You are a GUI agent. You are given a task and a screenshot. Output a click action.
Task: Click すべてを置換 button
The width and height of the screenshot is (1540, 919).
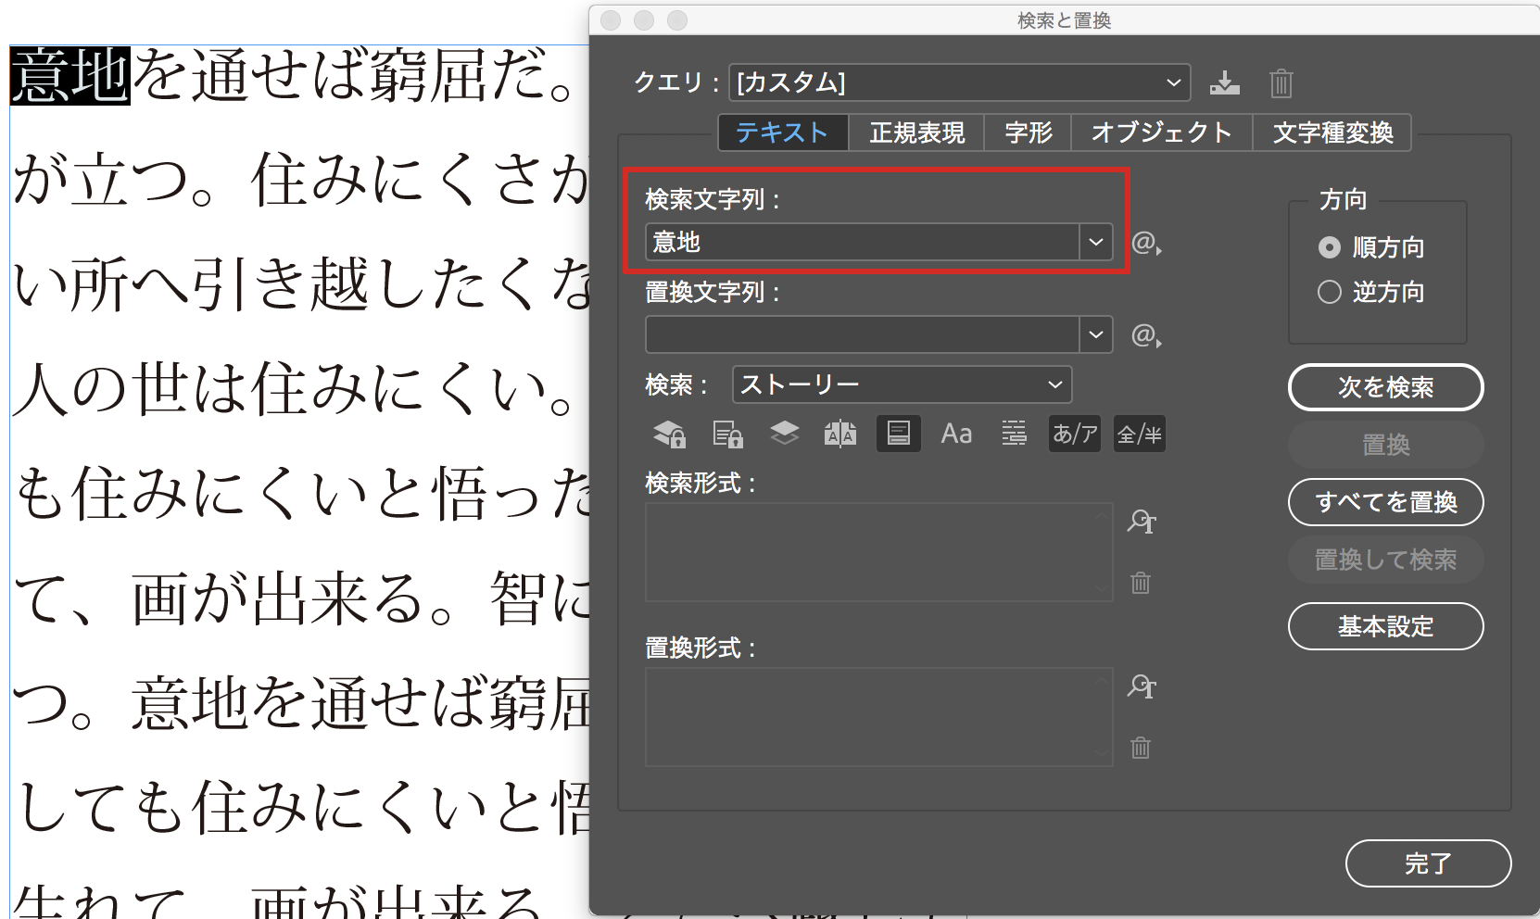pyautogui.click(x=1386, y=502)
